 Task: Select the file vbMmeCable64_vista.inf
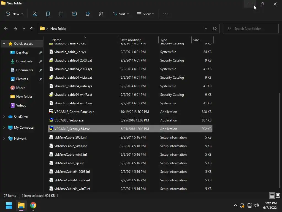tap(130, 180)
